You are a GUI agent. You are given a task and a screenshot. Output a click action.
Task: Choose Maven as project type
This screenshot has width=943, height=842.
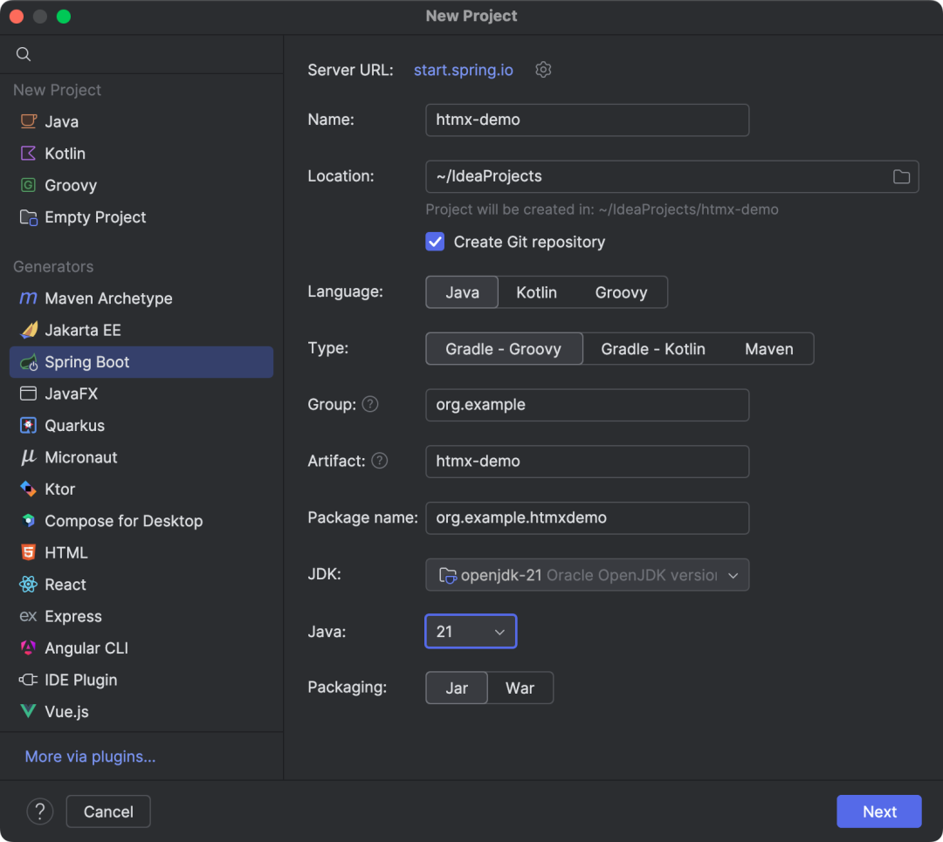[768, 349]
